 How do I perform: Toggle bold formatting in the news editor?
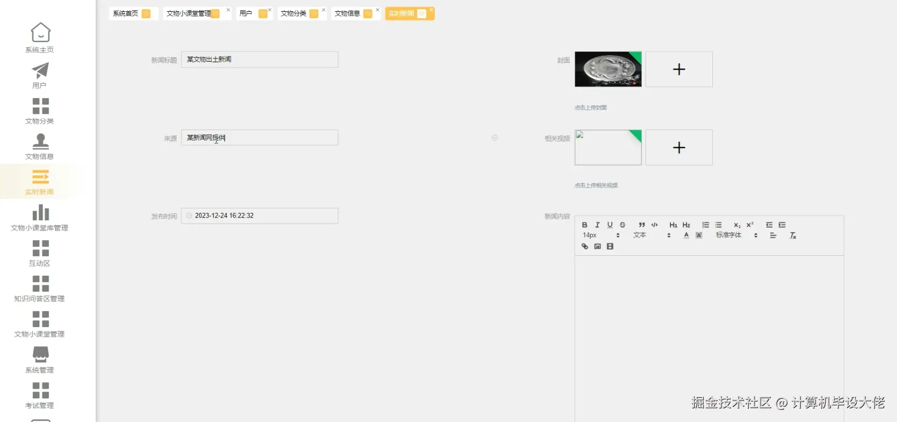pyautogui.click(x=585, y=225)
